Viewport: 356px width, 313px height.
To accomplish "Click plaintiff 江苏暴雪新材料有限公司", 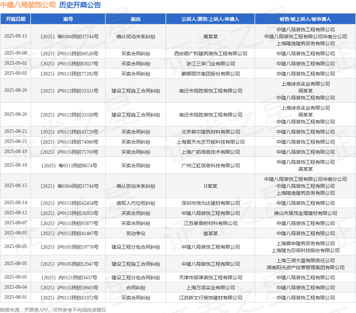I will point(210,223).
